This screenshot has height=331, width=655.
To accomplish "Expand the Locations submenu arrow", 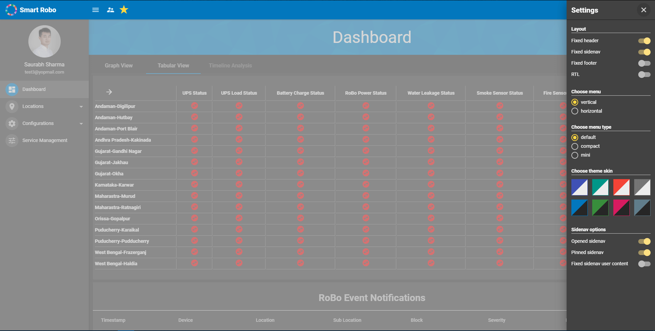I will point(81,107).
